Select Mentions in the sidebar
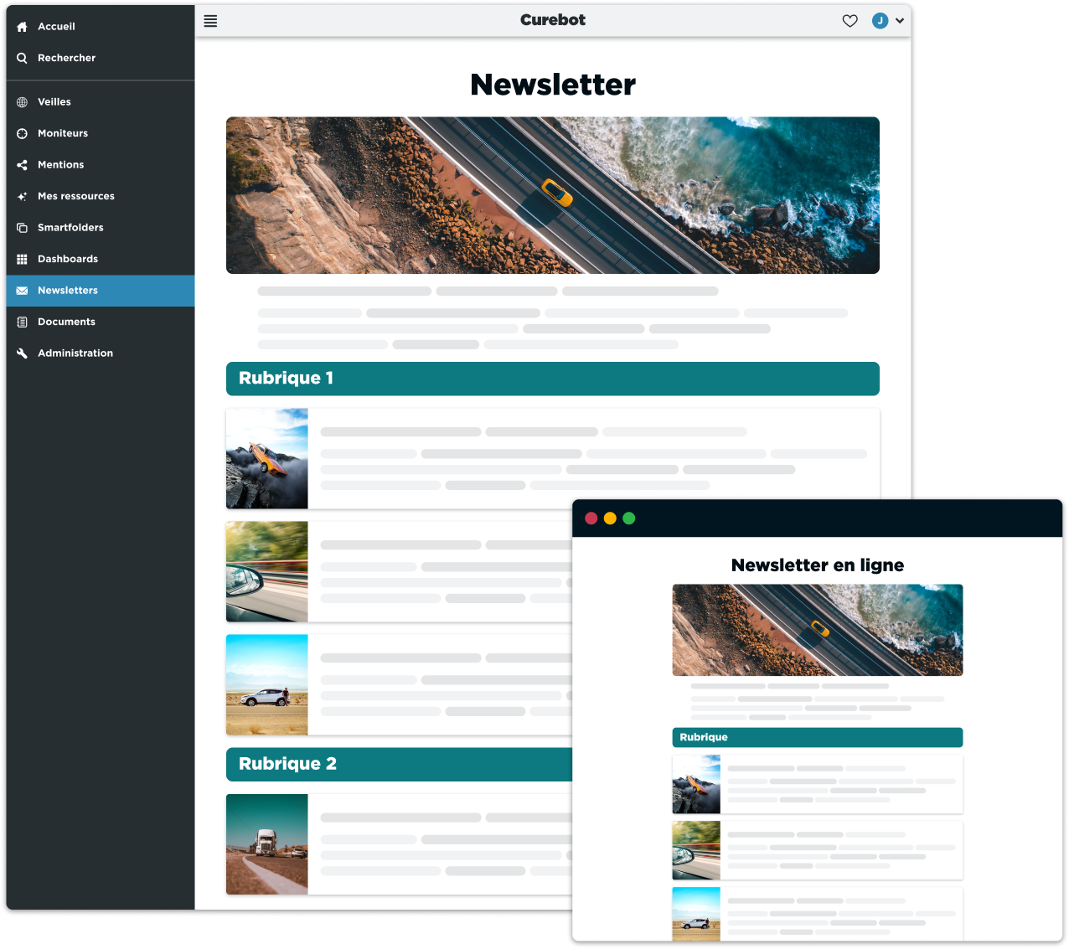This screenshot has height=949, width=1069. [x=101, y=165]
